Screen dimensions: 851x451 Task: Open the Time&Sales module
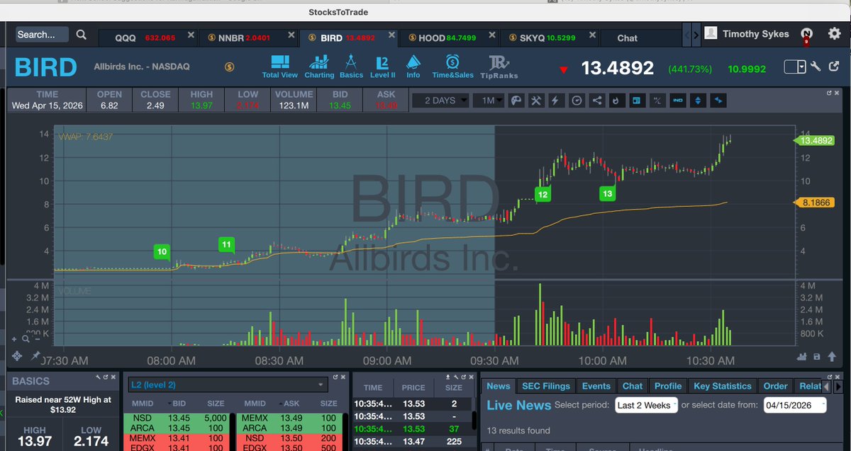pos(453,67)
